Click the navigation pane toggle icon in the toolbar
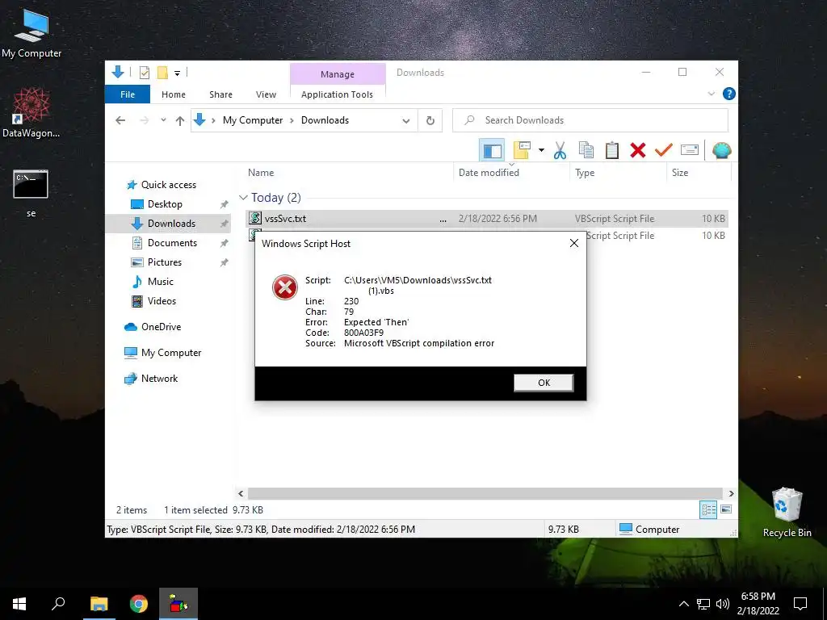The image size is (827, 620). [x=492, y=151]
